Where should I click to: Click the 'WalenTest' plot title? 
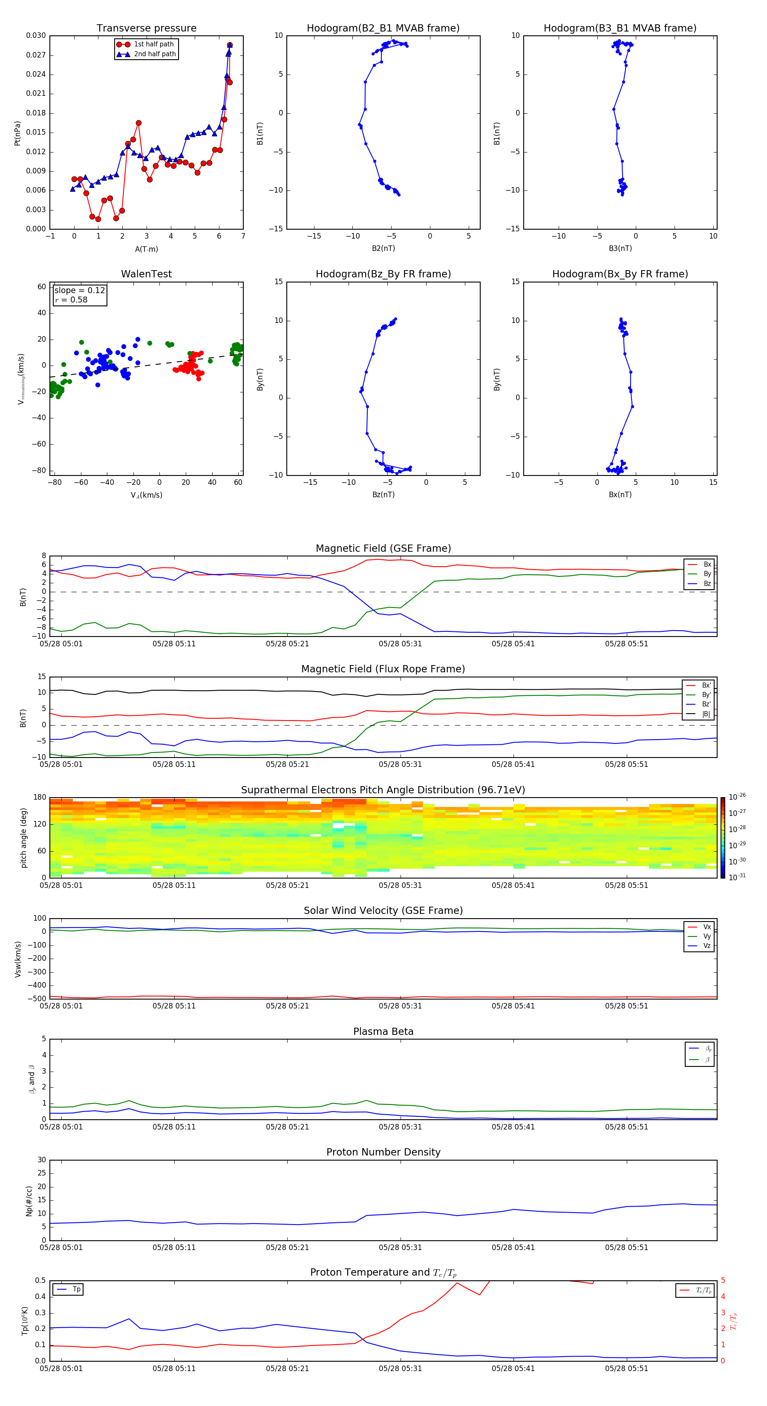pos(146,274)
